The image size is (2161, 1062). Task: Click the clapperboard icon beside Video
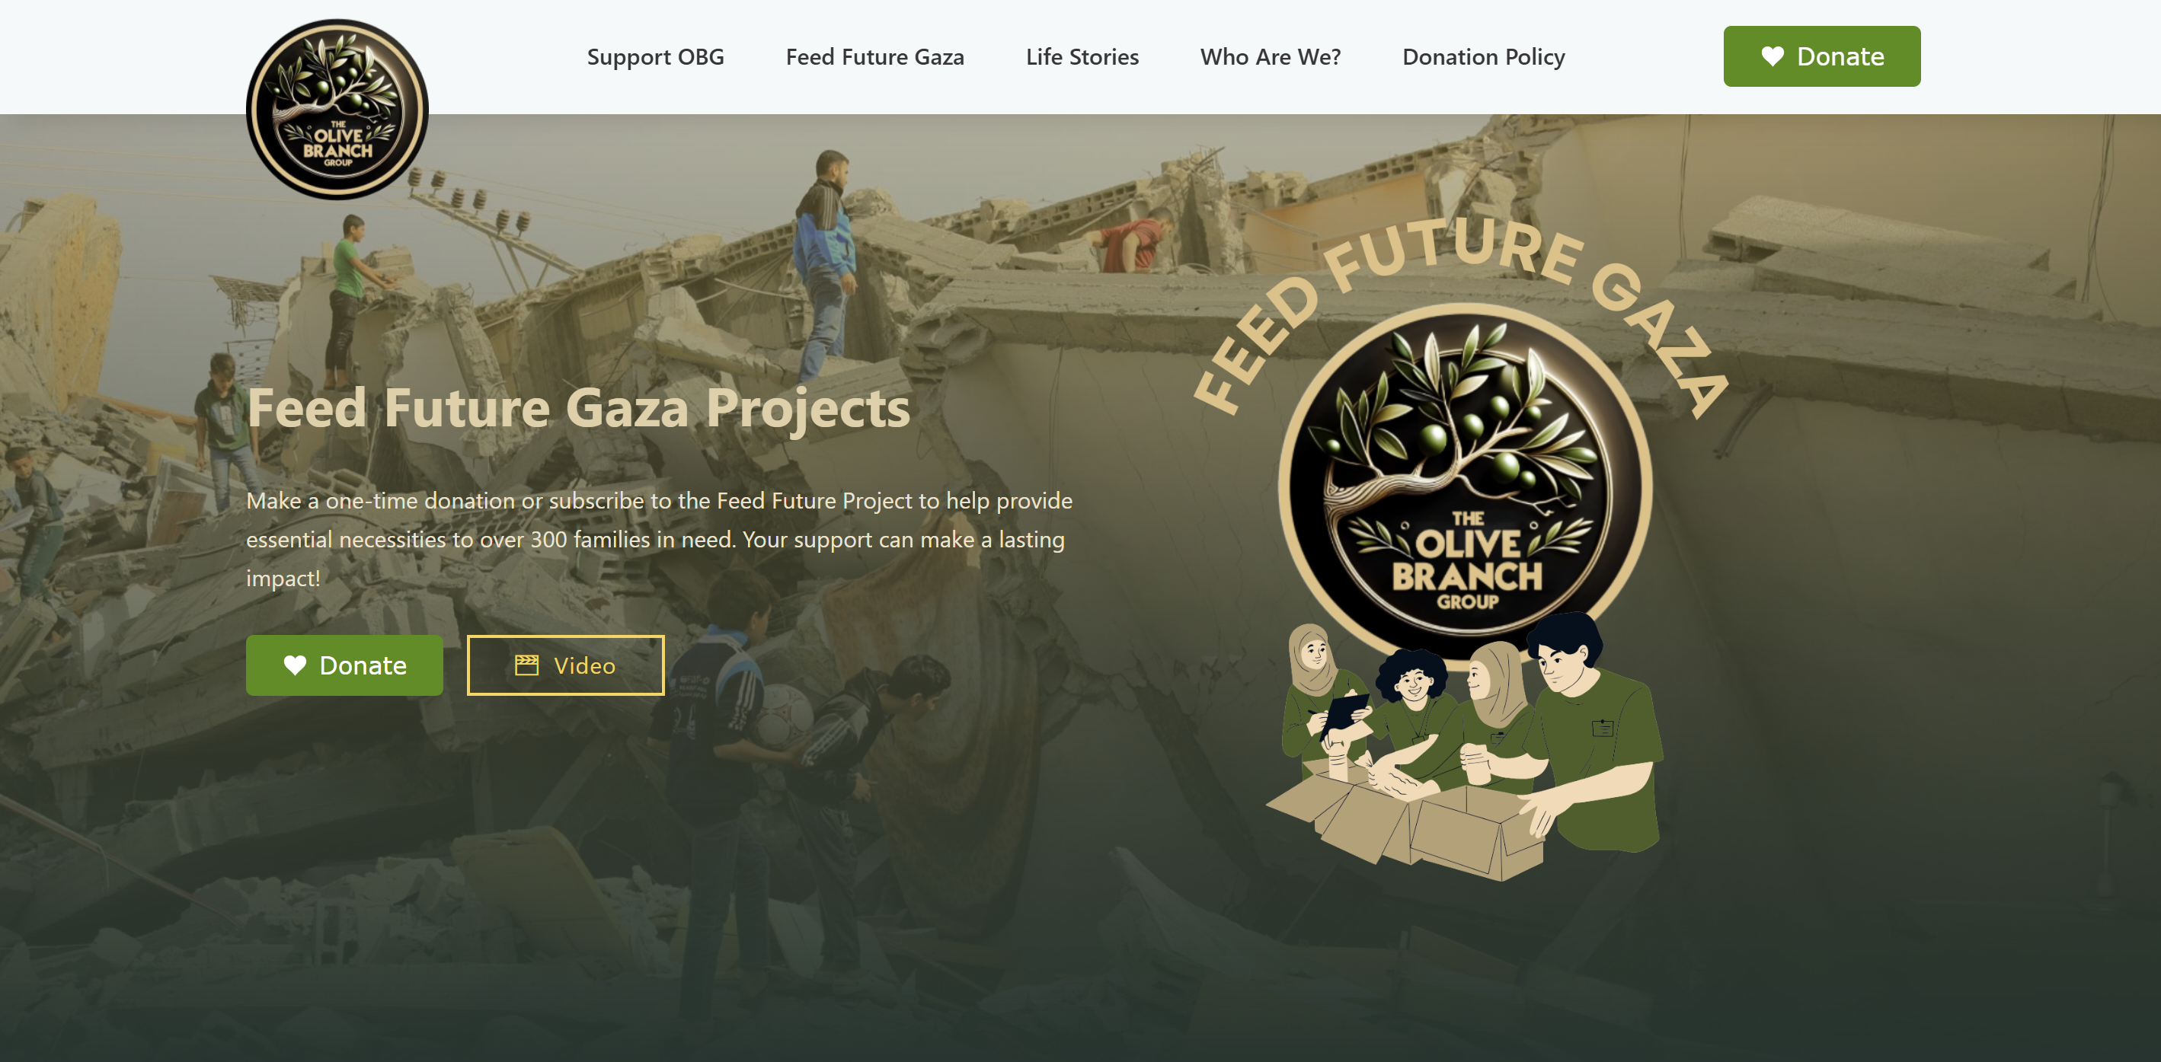pos(527,665)
